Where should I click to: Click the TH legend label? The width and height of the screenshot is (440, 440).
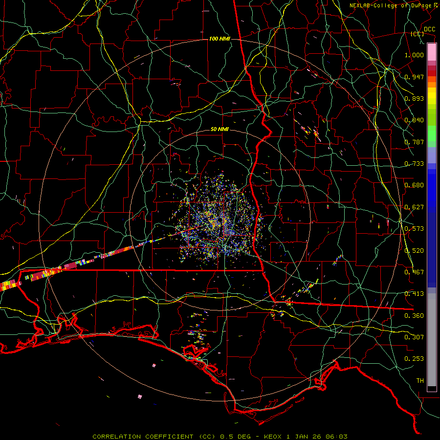pos(420,381)
